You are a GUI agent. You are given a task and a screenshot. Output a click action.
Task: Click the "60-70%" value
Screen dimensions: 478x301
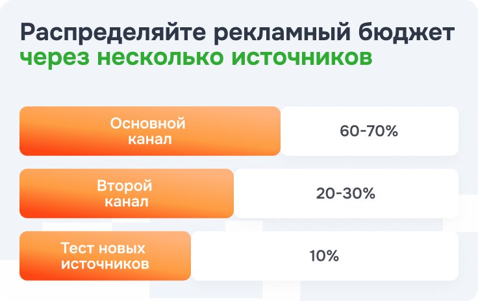368,131
